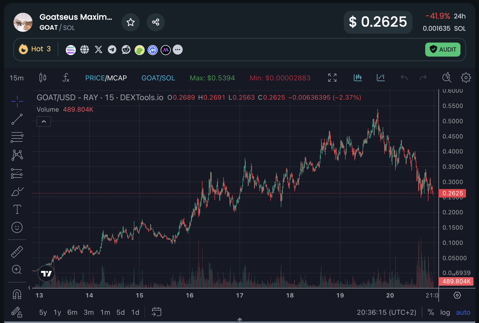Click the small left arrow near chart bottom
The height and width of the screenshot is (323, 479).
pyautogui.click(x=29, y=288)
